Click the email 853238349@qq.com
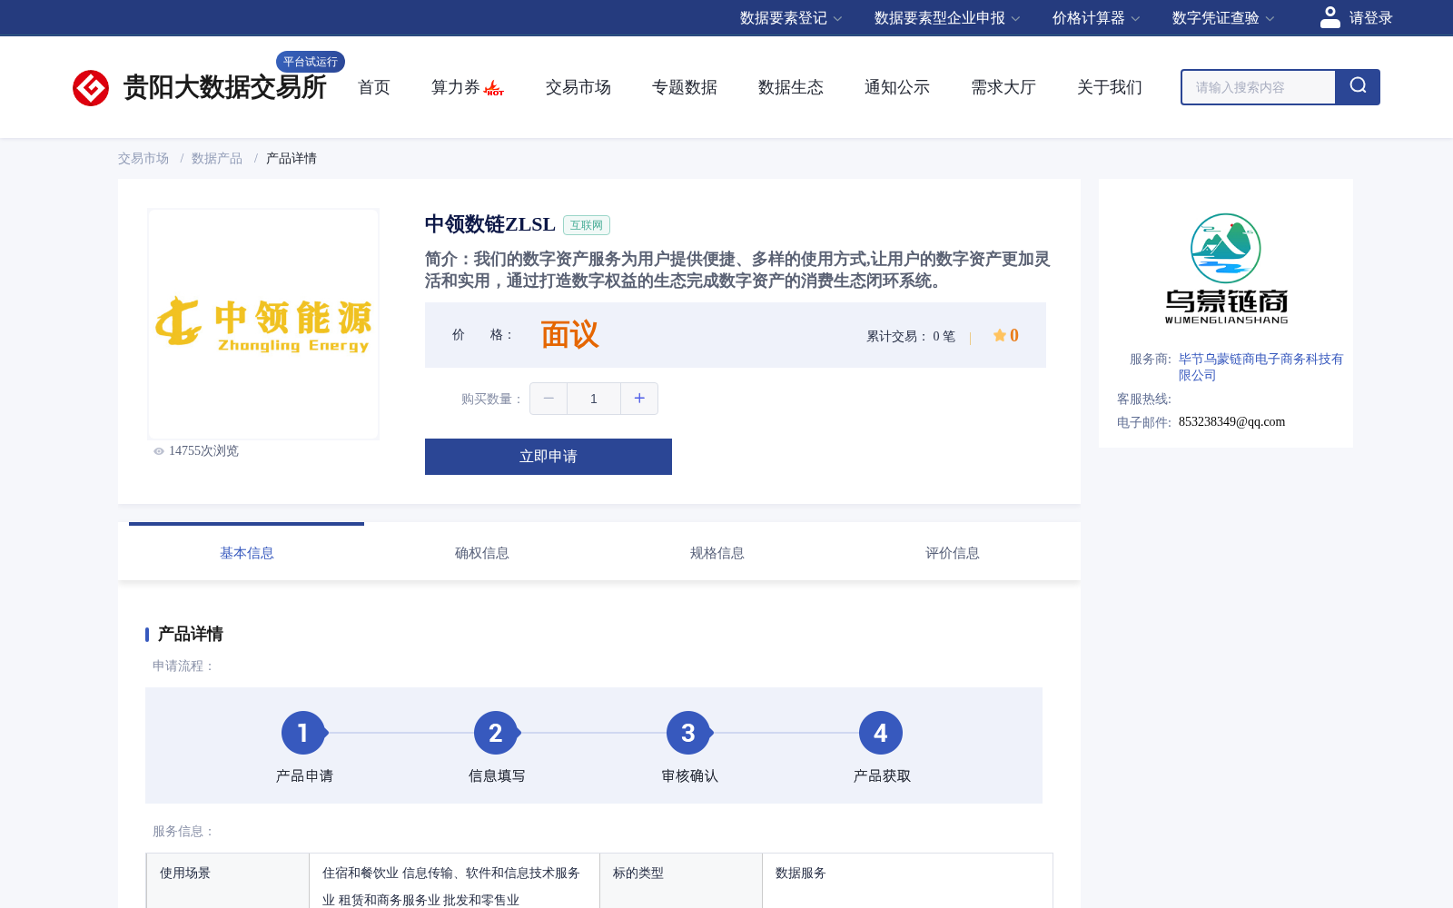The image size is (1453, 908). [1231, 421]
